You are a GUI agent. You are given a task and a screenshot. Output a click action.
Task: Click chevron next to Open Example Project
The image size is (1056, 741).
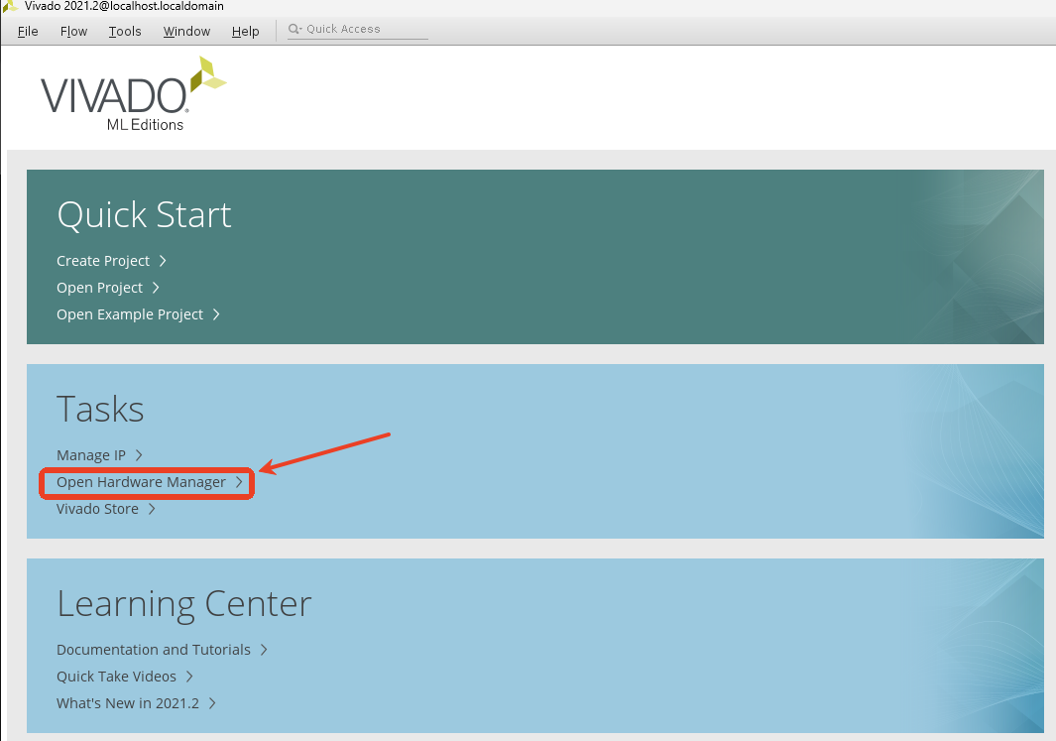coord(216,314)
